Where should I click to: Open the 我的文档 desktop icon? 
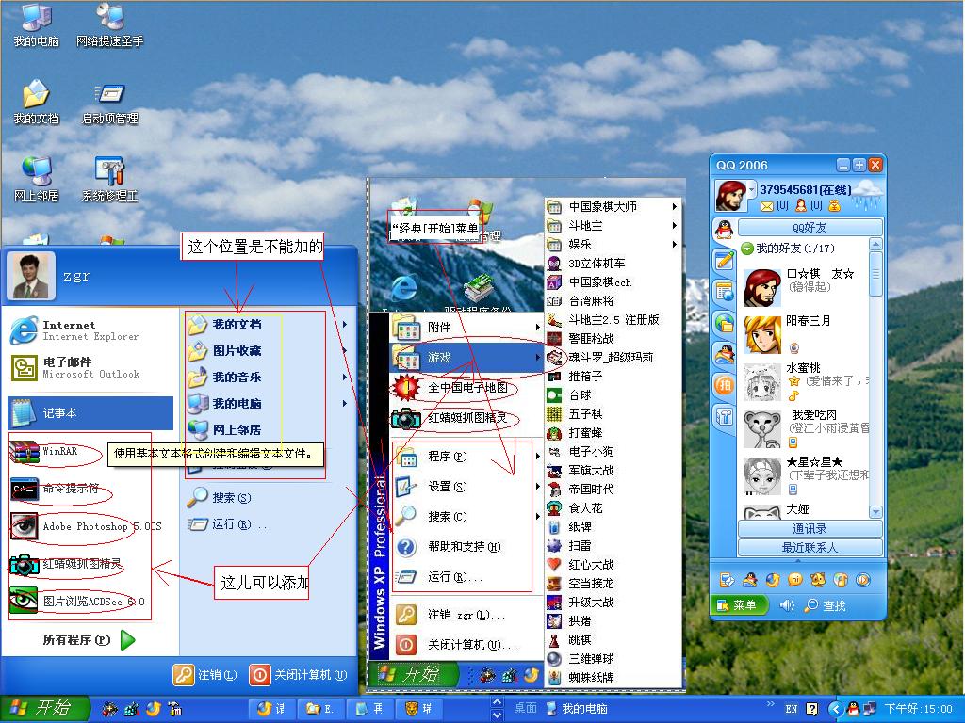tap(36, 102)
